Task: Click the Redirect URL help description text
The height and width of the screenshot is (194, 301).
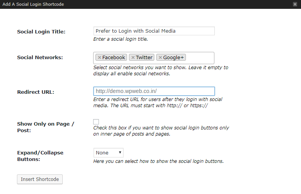Action: pos(158,102)
